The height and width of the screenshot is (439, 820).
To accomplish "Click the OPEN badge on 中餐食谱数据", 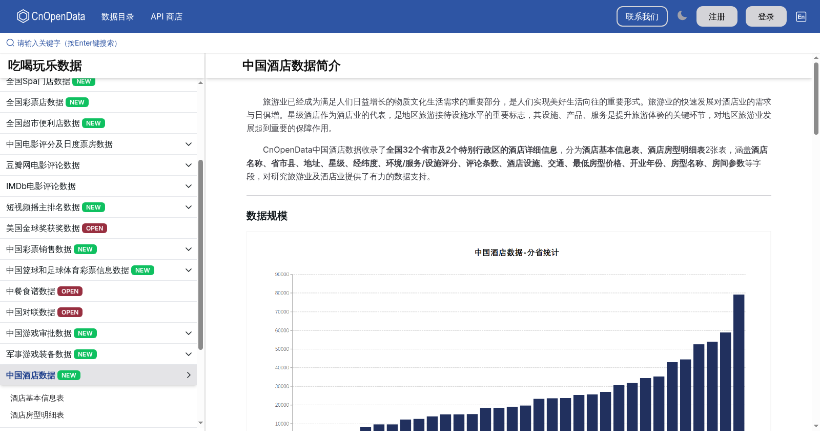I will 70,291.
